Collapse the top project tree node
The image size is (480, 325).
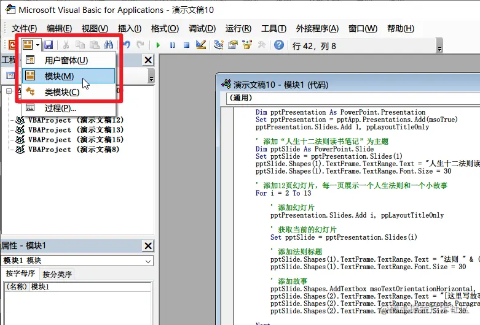(9, 91)
